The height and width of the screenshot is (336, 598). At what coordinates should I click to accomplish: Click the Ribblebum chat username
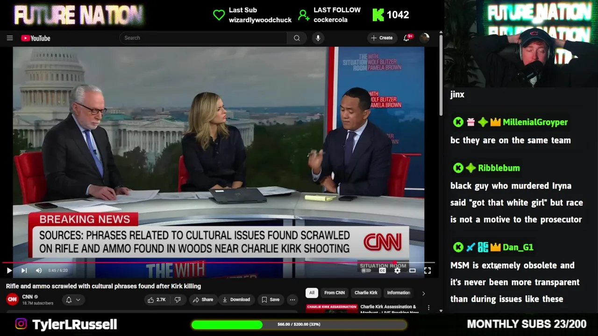(x=498, y=168)
